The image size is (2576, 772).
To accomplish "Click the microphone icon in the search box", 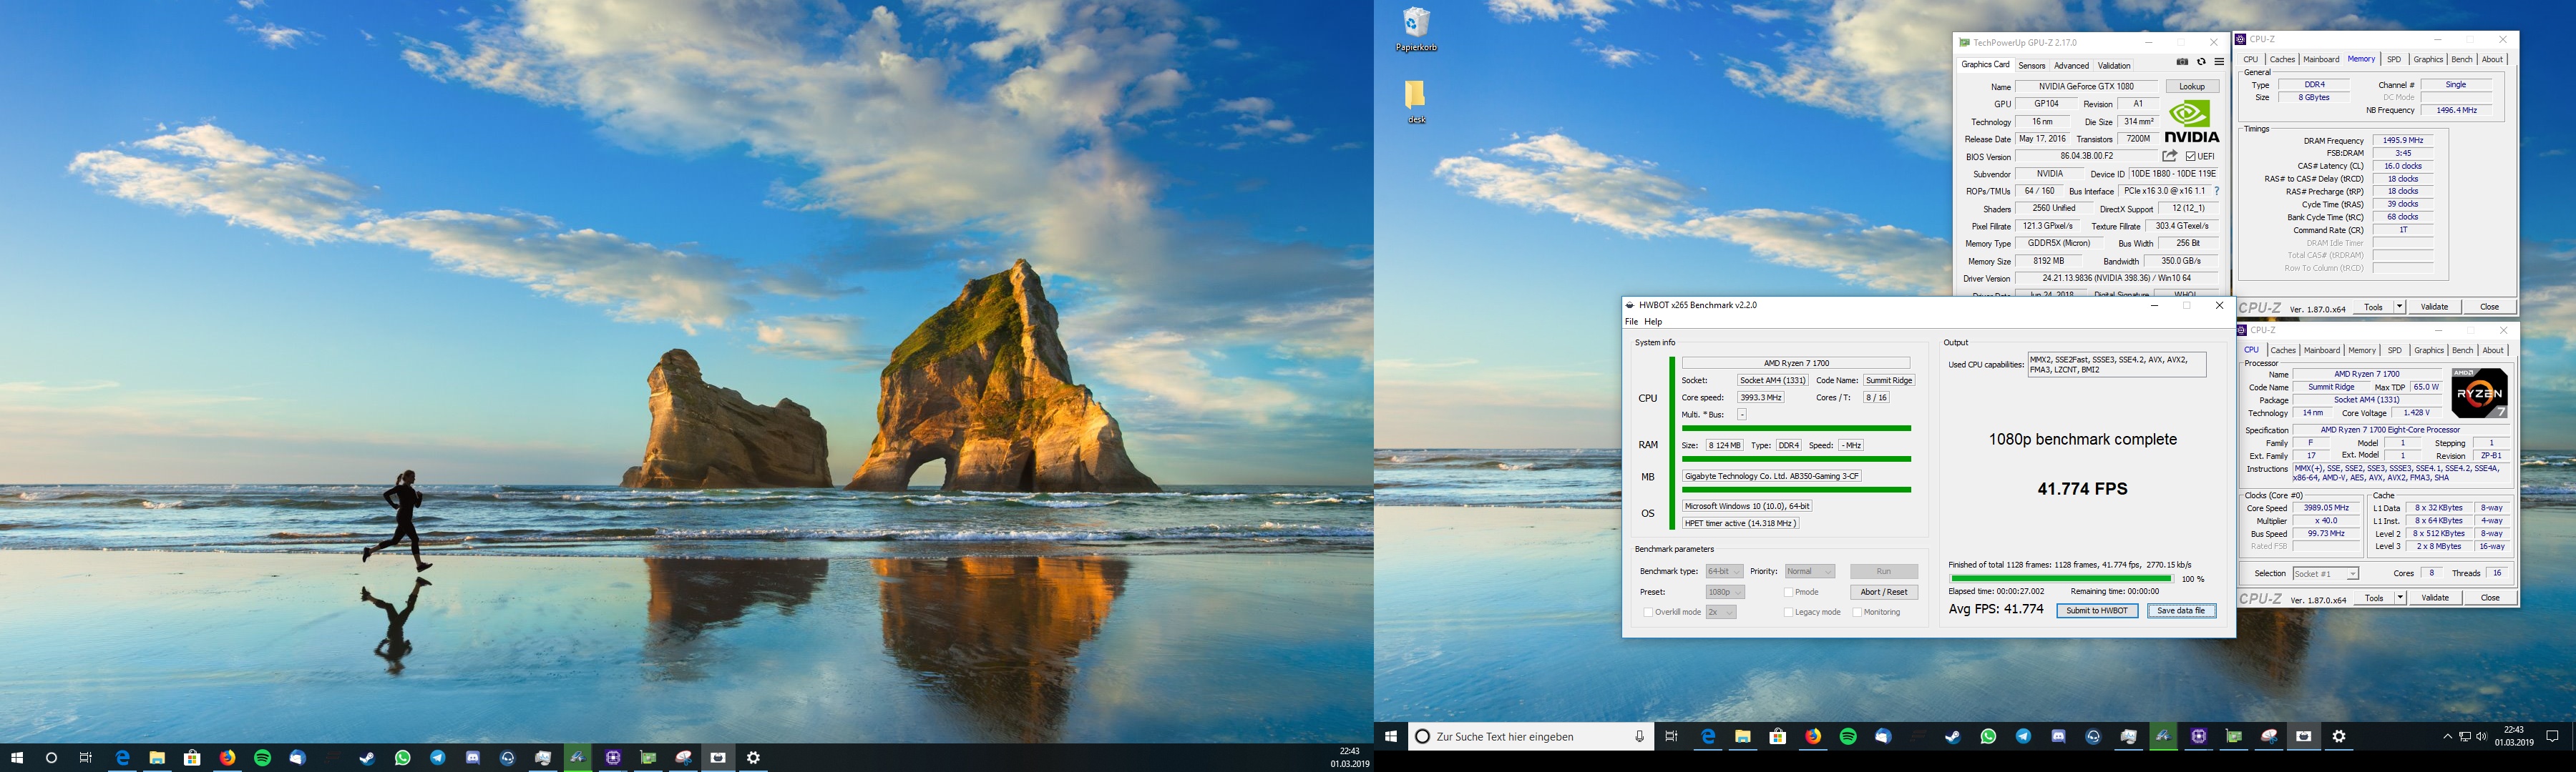I will point(1639,736).
